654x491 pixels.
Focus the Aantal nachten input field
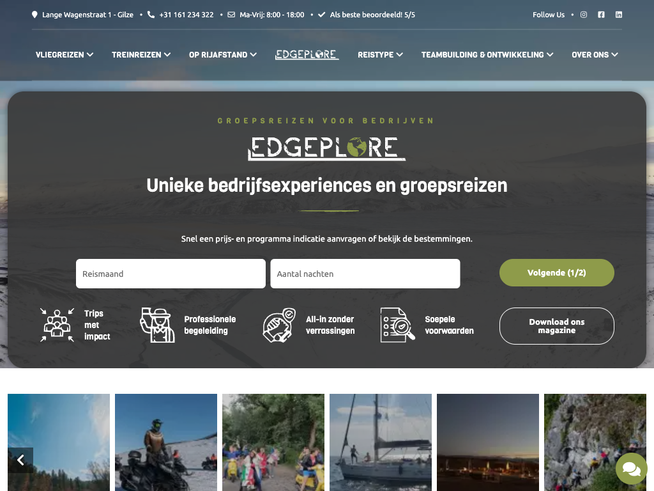click(365, 274)
